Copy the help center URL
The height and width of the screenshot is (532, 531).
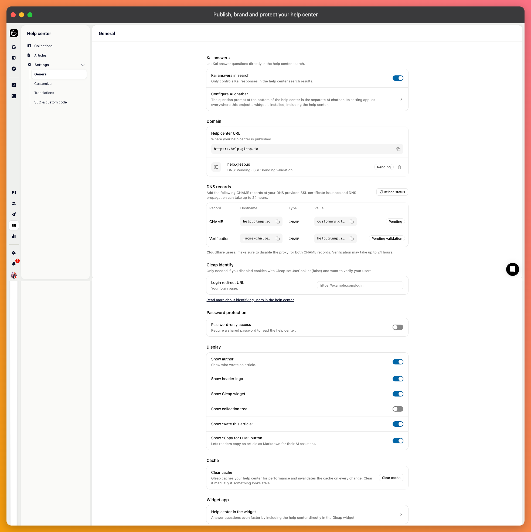tap(398, 149)
